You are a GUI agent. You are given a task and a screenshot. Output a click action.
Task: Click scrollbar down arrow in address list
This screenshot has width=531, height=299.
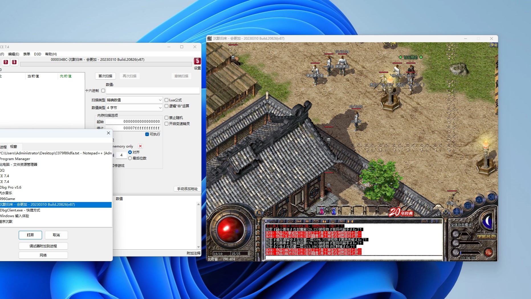tap(198, 247)
